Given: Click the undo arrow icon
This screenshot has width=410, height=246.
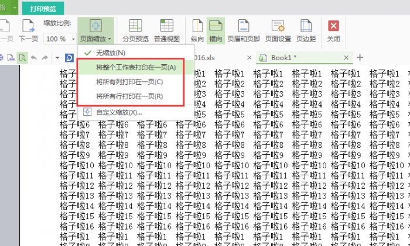Looking at the screenshot, I should [34, 58].
